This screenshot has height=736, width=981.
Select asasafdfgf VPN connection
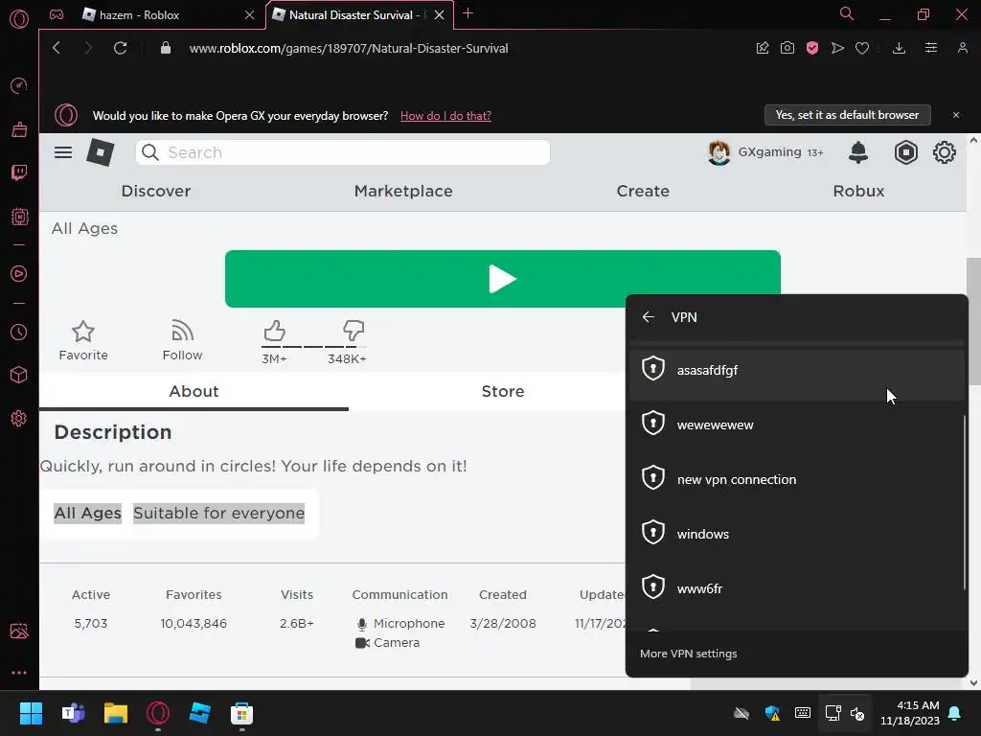(x=796, y=371)
